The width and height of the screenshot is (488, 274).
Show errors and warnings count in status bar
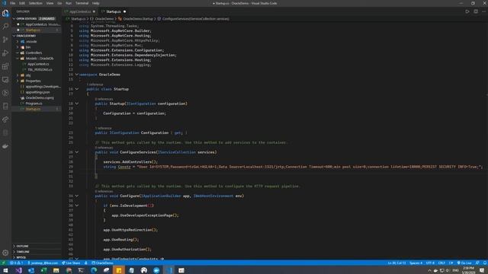(17, 263)
